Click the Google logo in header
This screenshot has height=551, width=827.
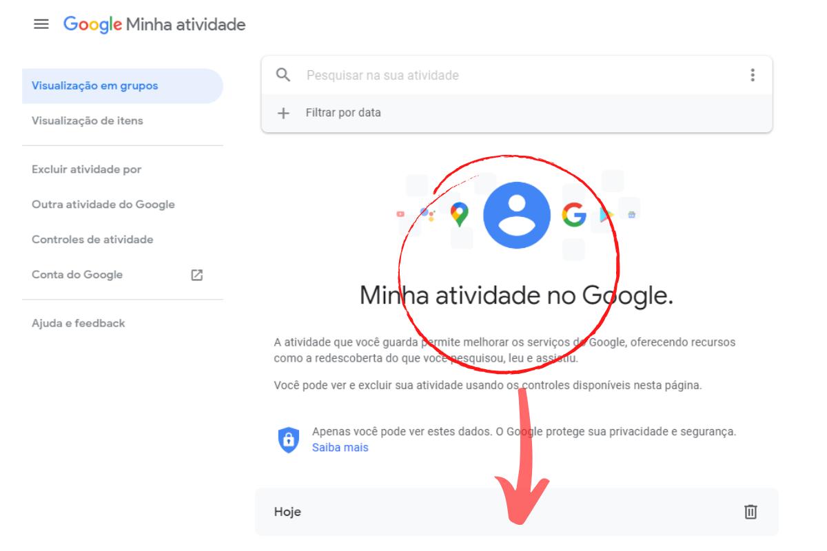(x=93, y=25)
